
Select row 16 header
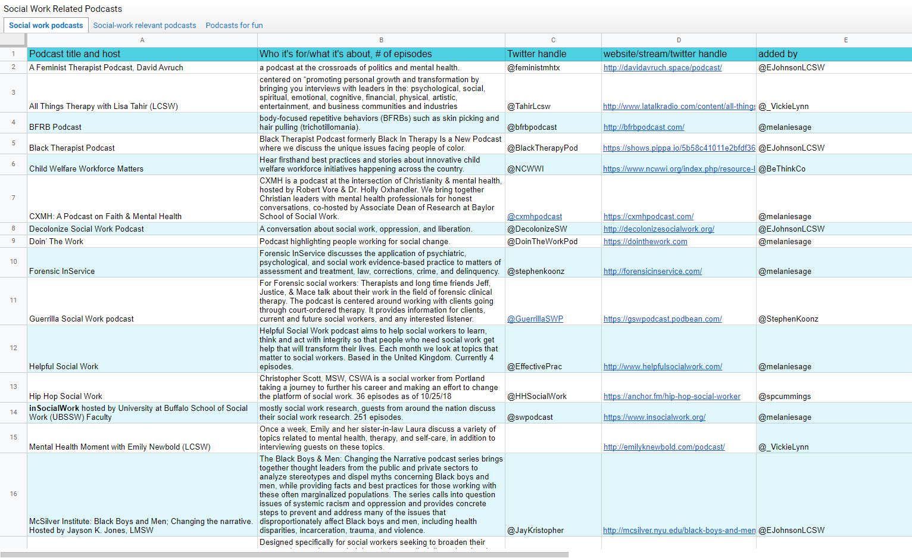coord(13,494)
